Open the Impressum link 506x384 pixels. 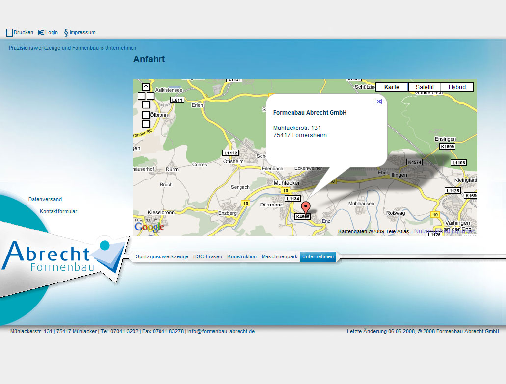(x=82, y=32)
